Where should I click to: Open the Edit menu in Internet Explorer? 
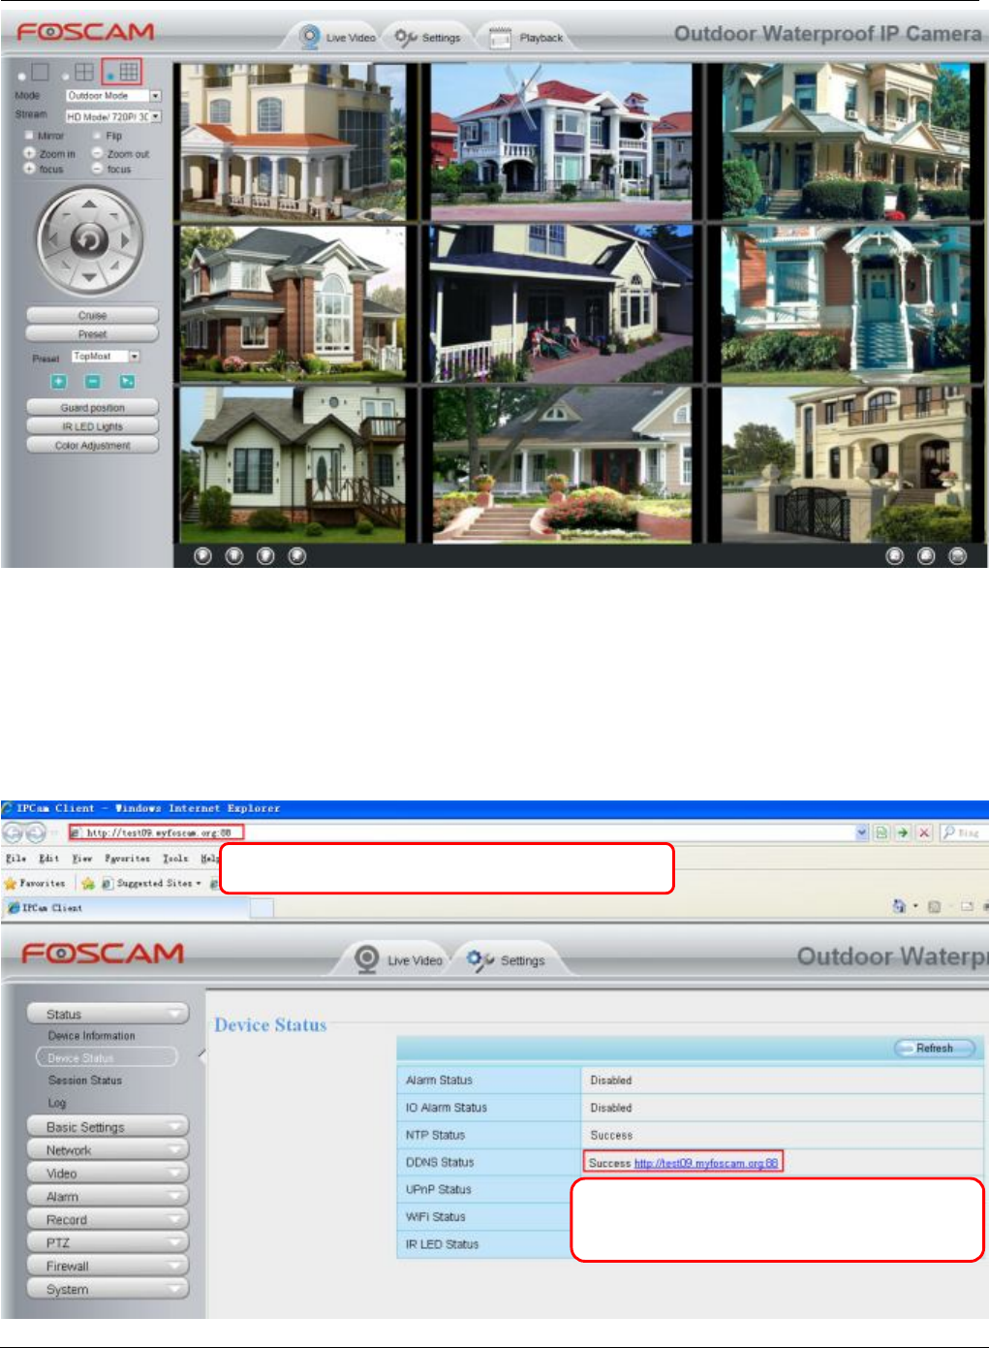tap(48, 859)
